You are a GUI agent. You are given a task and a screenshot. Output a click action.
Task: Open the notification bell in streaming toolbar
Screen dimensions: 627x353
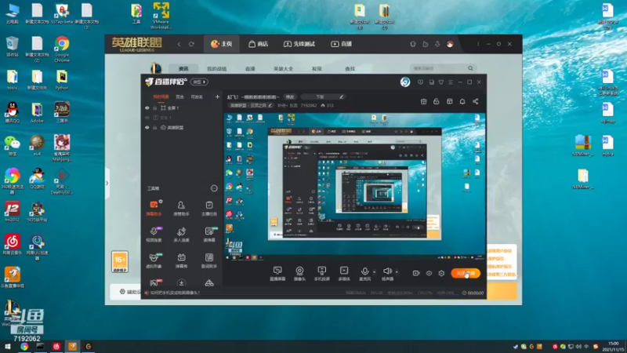pyautogui.click(x=462, y=102)
